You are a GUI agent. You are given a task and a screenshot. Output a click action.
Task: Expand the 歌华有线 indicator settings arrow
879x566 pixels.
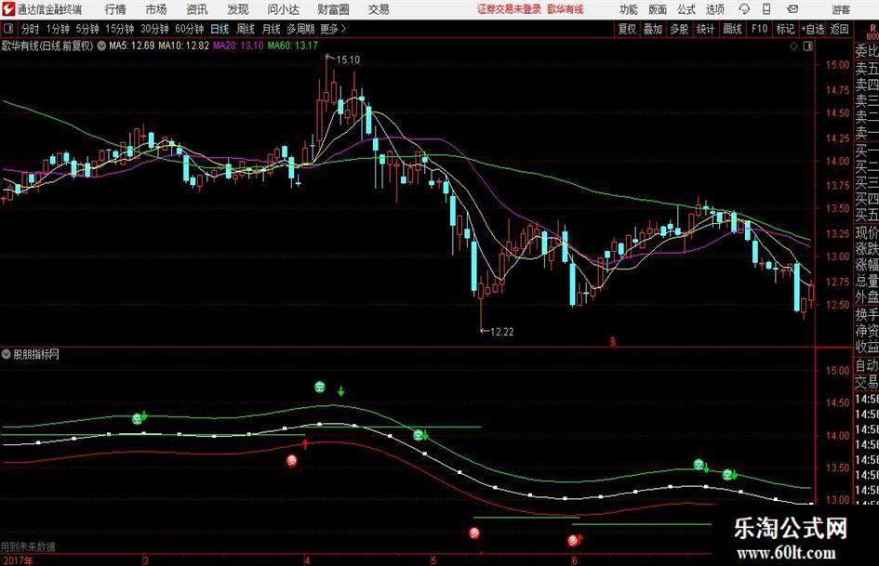point(101,46)
